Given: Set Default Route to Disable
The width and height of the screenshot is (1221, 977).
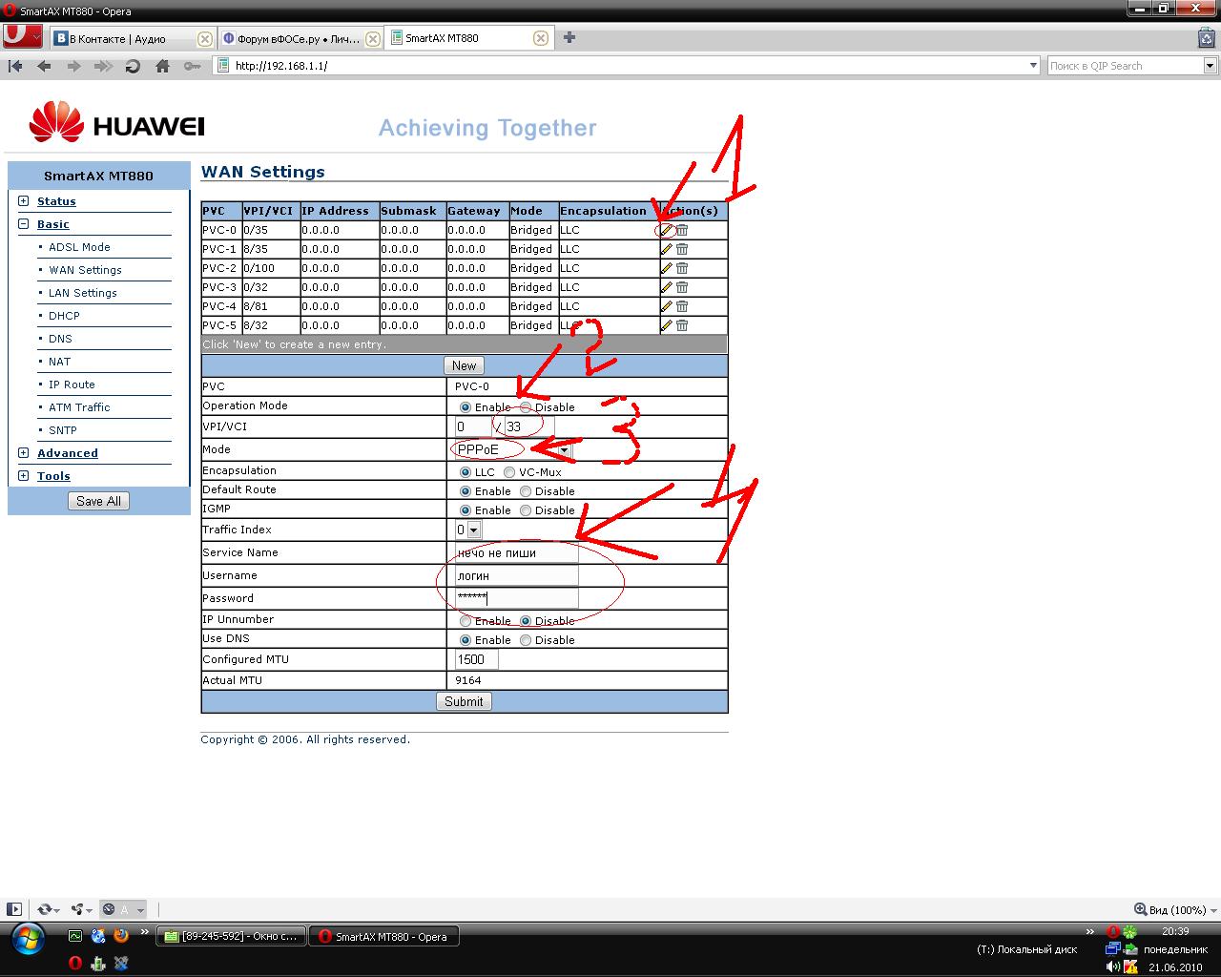Looking at the screenshot, I should [526, 491].
